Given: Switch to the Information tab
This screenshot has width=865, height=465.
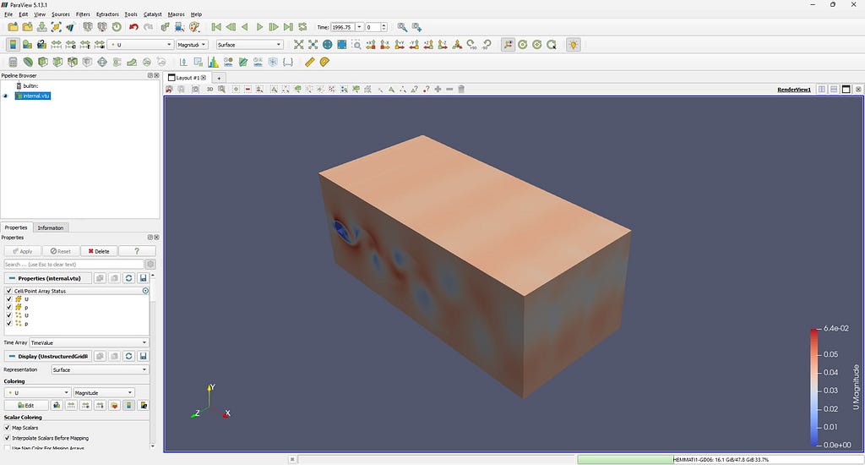Looking at the screenshot, I should 51,227.
